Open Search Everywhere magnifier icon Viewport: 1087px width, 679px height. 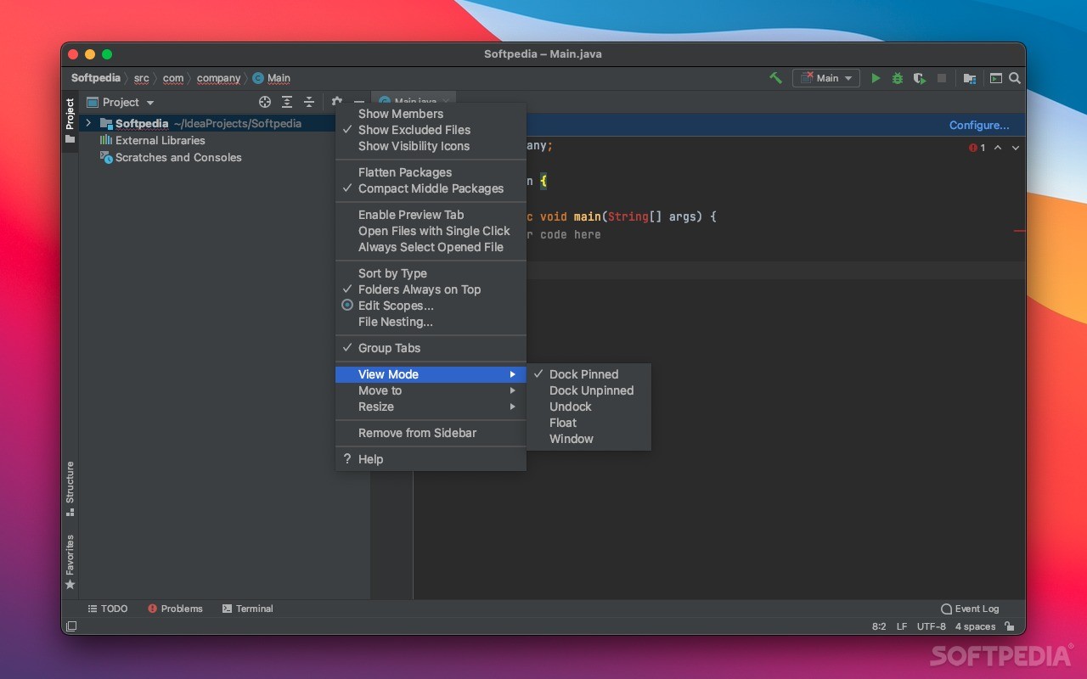[1015, 78]
